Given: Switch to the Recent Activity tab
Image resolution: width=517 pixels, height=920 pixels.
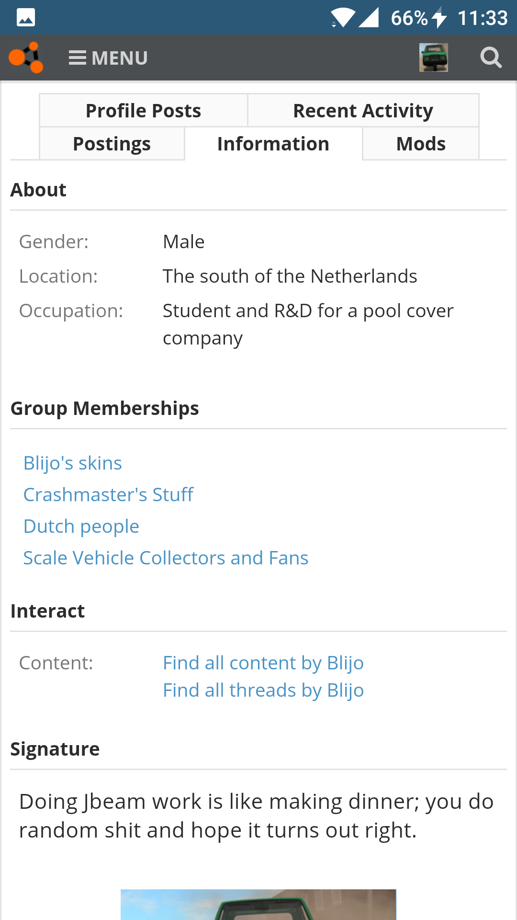Looking at the screenshot, I should pyautogui.click(x=363, y=111).
